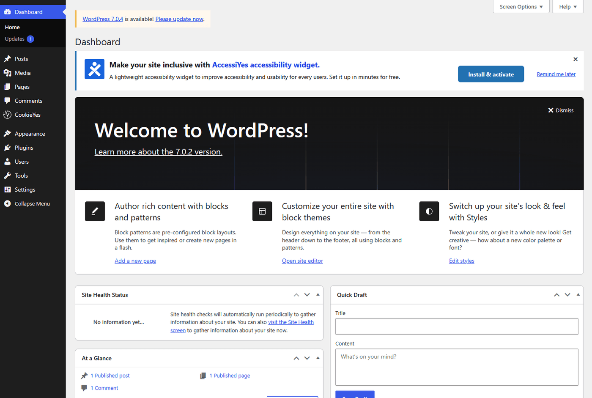This screenshot has width=592, height=398.
Task: Click the WordPress 7.0.4 link
Action: tap(103, 19)
